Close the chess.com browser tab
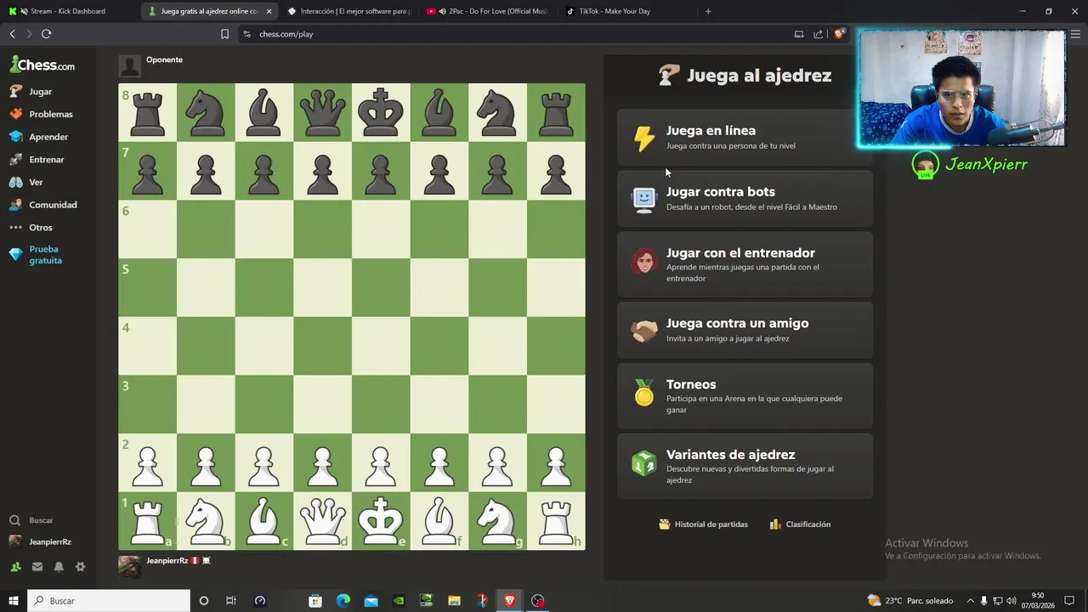1088x612 pixels. pos(269,11)
